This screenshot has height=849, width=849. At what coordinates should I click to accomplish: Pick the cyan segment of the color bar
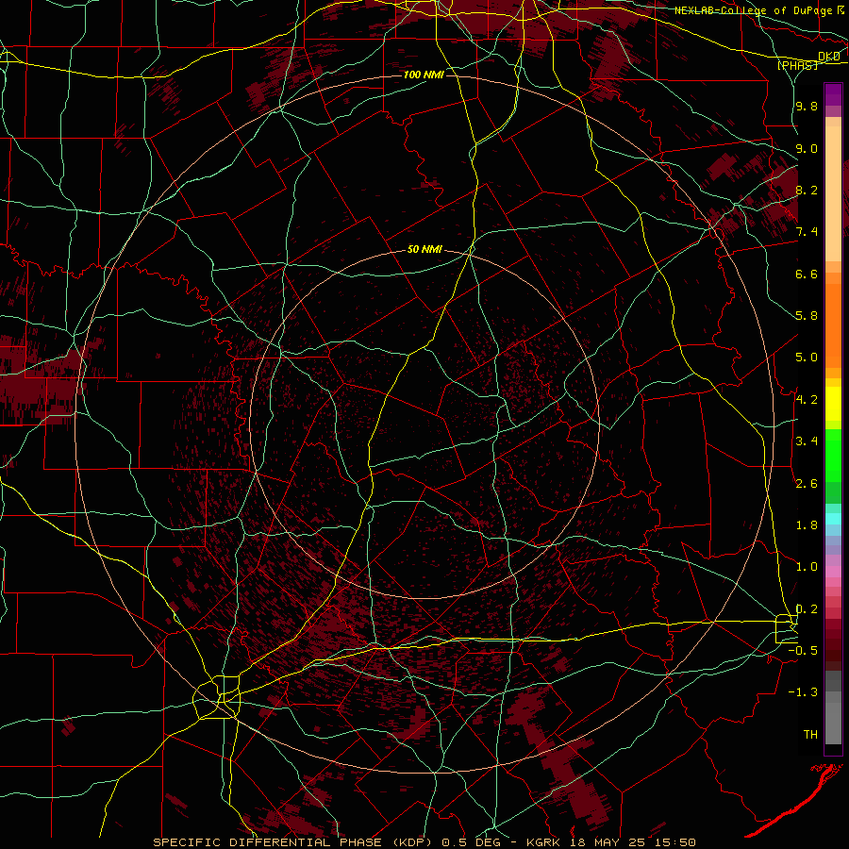pyautogui.click(x=833, y=519)
